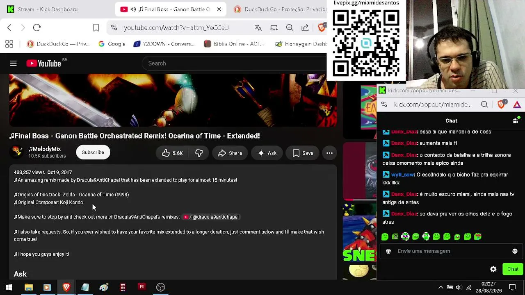Viewport: 525px width, 295px height.
Task: Share the Ganon Battle video
Action: coord(230,153)
